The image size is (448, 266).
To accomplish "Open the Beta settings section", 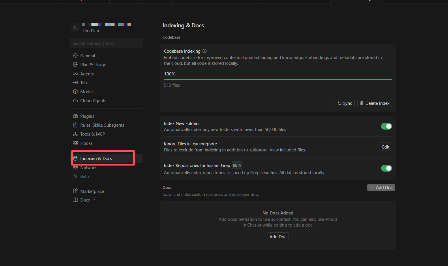I will coord(84,176).
